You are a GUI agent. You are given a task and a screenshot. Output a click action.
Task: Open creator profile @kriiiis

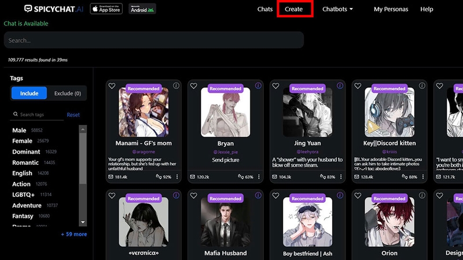click(x=389, y=152)
